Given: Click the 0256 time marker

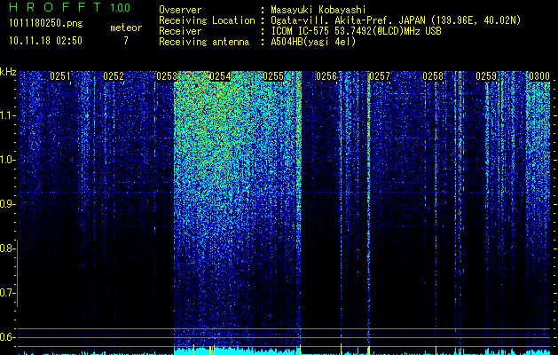Looking at the screenshot, I should 326,76.
